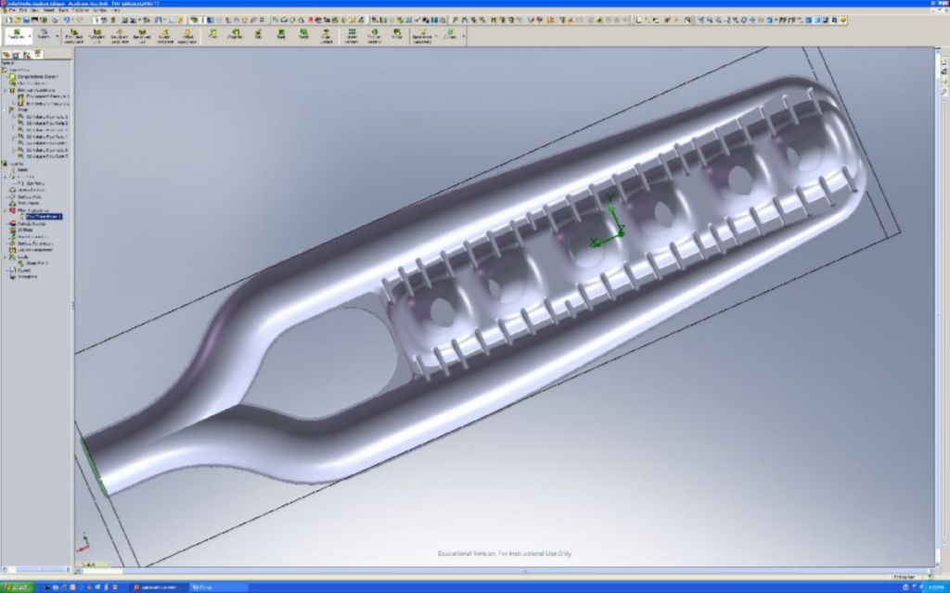This screenshot has width=950, height=593.
Task: Switch to the FeatureManager design tree tab icon
Action: click(7, 55)
